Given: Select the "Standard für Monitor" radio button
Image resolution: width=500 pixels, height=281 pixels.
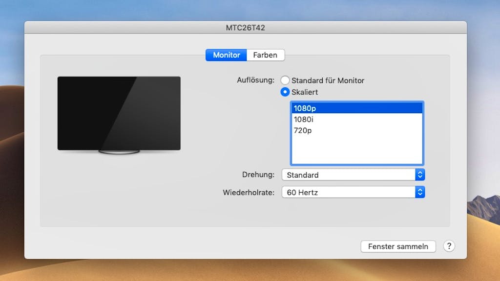Looking at the screenshot, I should pos(285,80).
